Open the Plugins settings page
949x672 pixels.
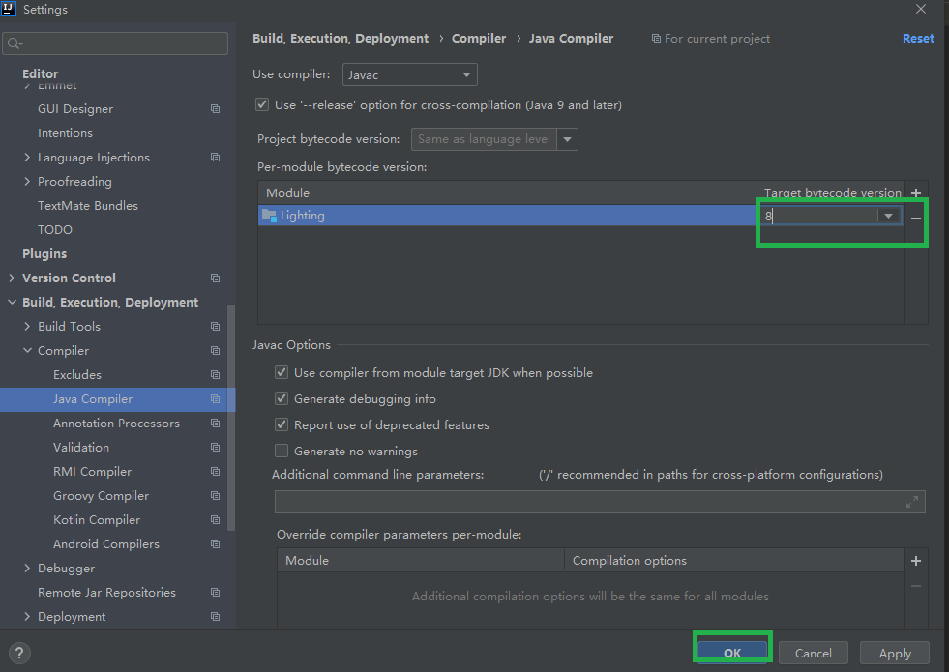pyautogui.click(x=44, y=254)
